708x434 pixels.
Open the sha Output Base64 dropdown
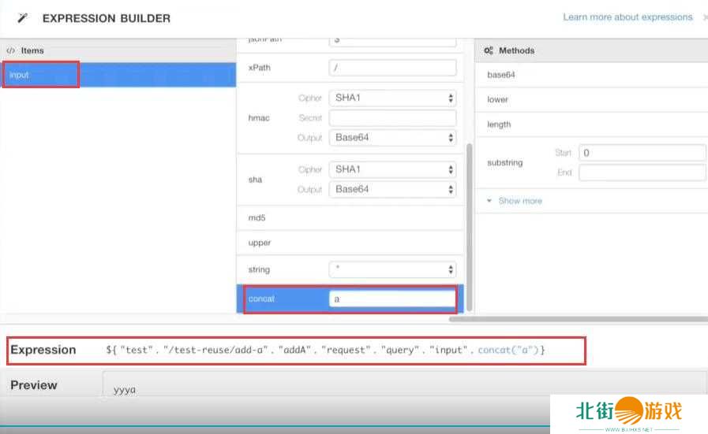click(392, 189)
